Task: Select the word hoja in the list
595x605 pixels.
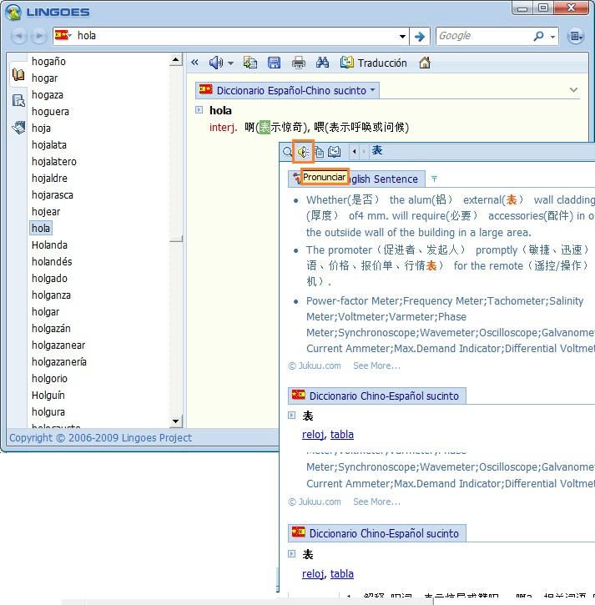Action: coord(41,129)
